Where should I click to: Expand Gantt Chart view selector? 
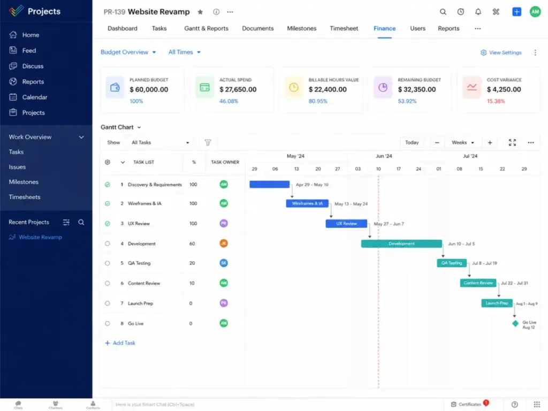click(x=121, y=127)
